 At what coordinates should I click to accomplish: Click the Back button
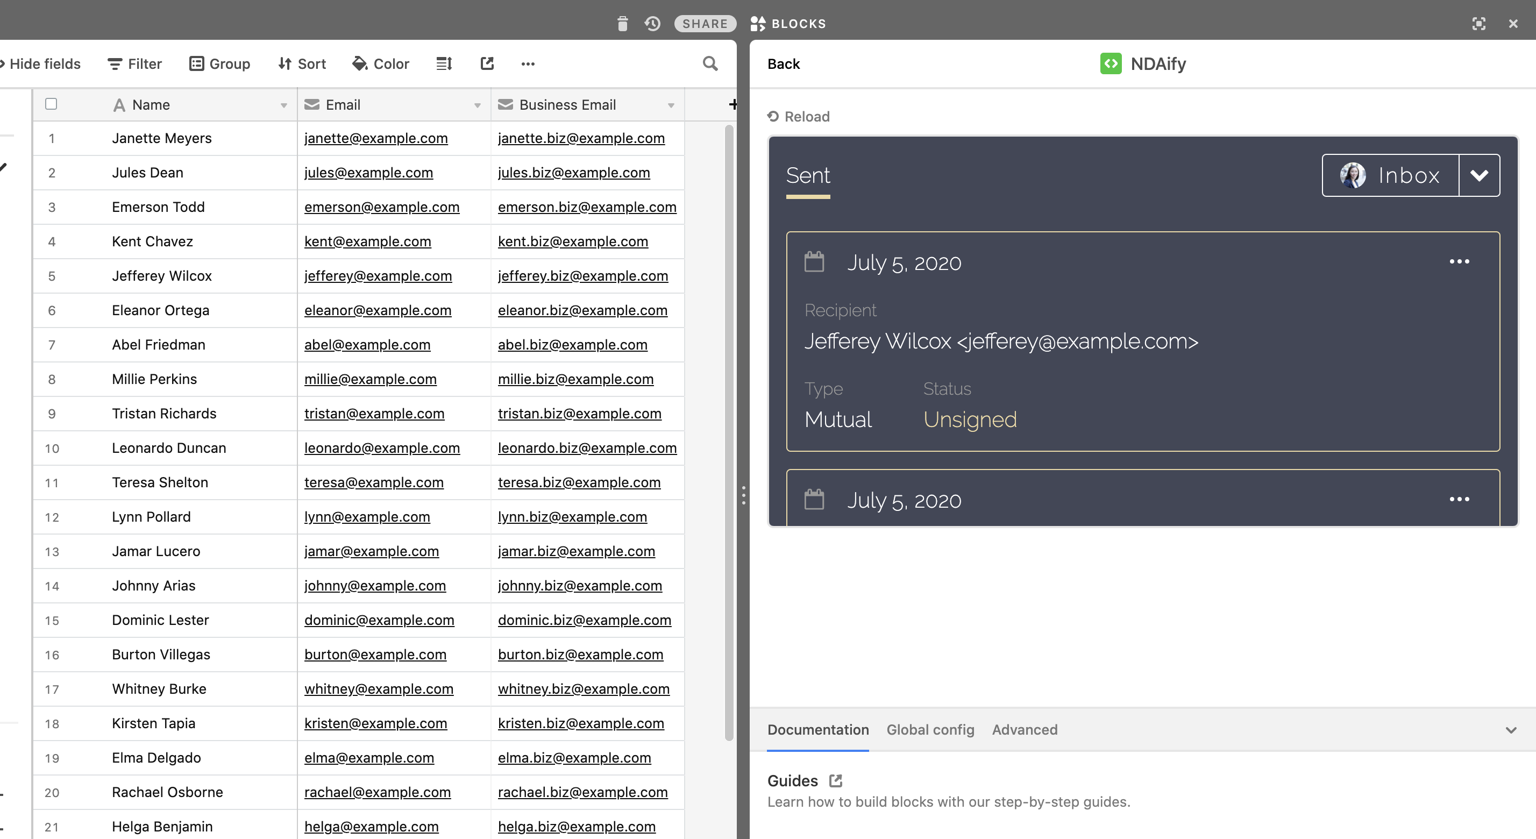[784, 64]
